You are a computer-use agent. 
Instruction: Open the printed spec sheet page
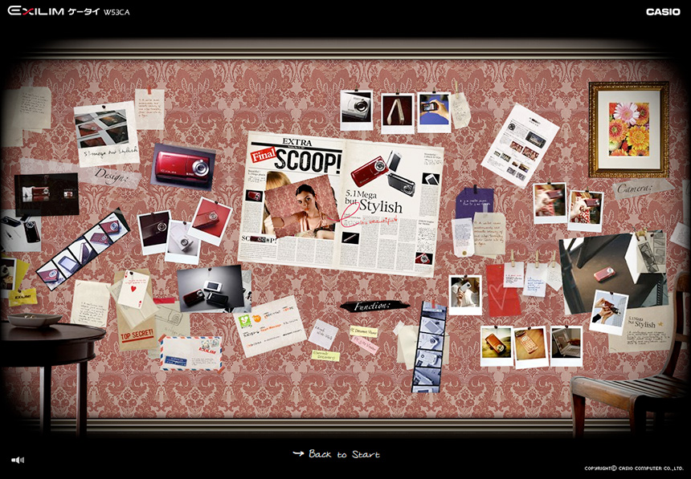point(520,146)
